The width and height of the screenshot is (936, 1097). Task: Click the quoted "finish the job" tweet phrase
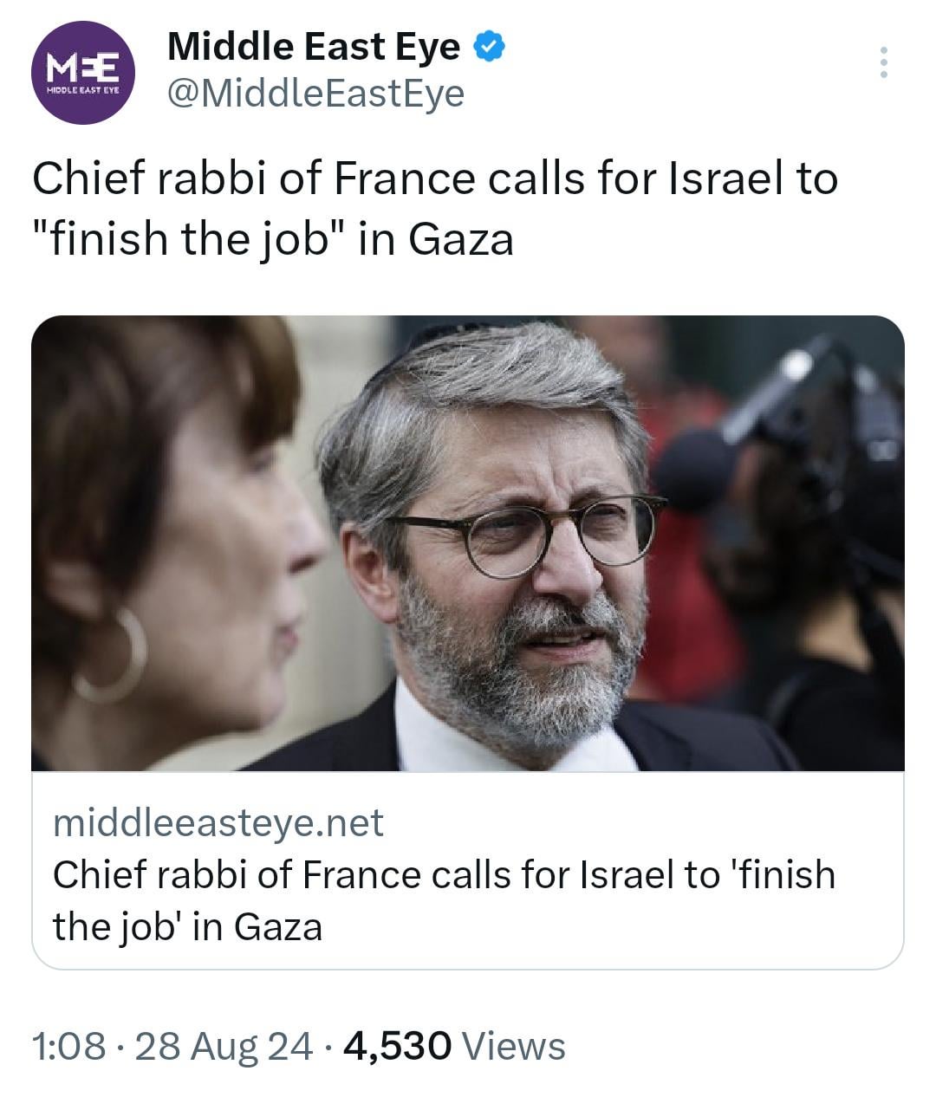[x=189, y=239]
